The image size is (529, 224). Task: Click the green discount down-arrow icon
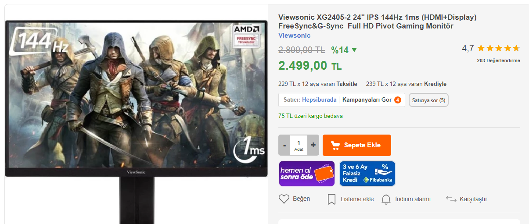pos(355,50)
